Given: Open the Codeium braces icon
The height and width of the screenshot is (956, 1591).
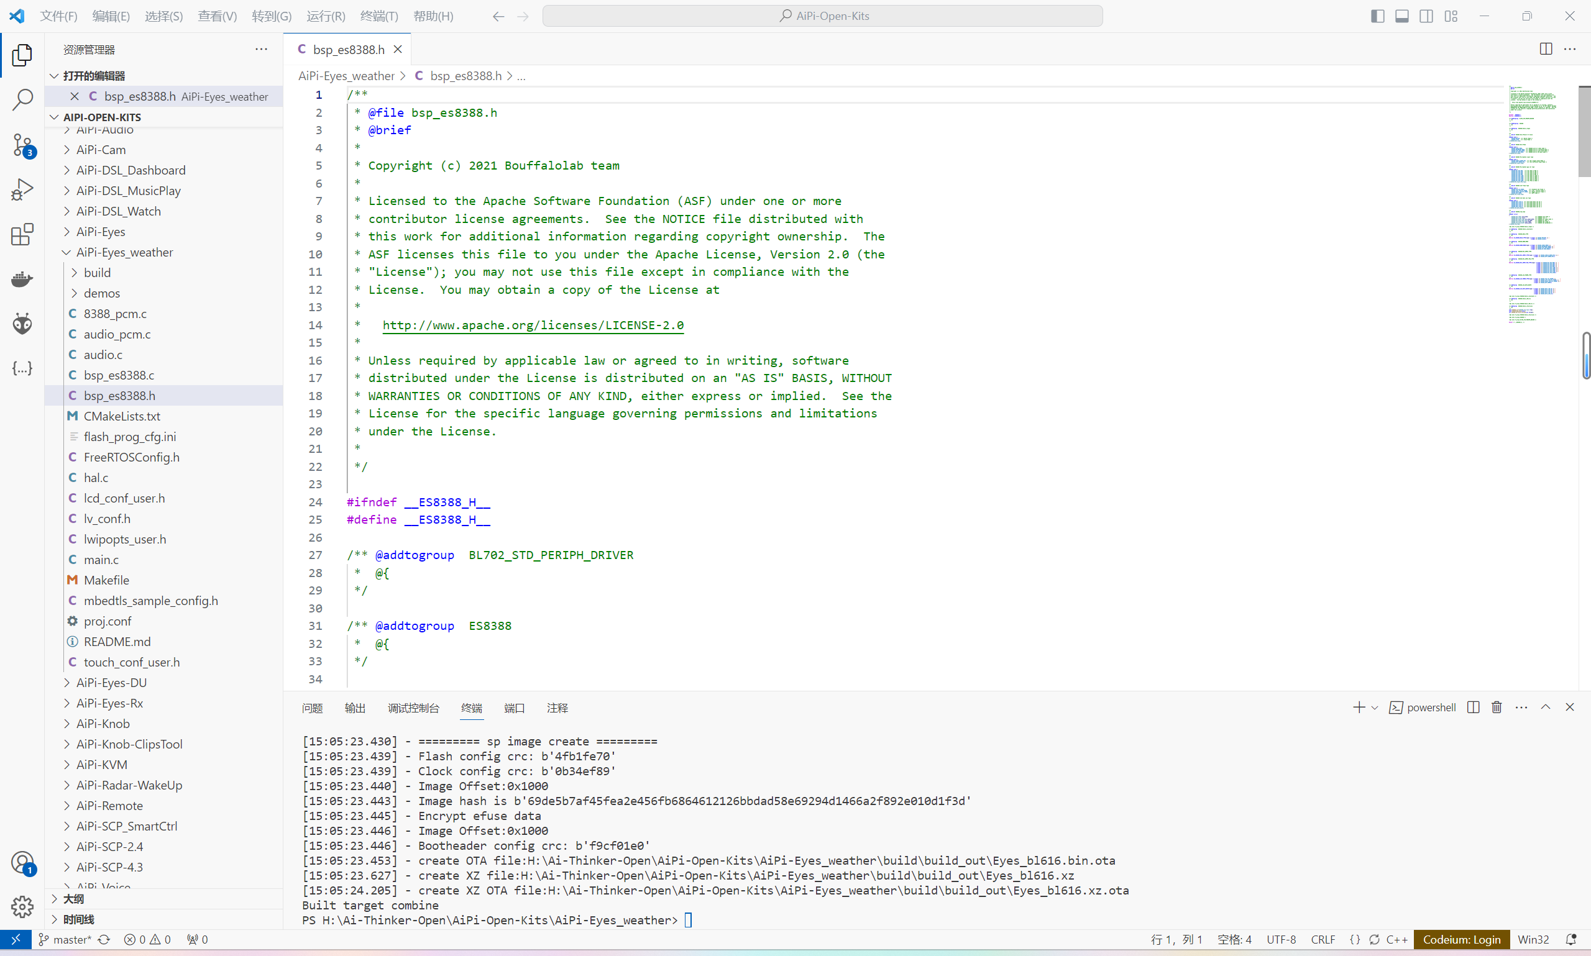Looking at the screenshot, I should tap(22, 368).
